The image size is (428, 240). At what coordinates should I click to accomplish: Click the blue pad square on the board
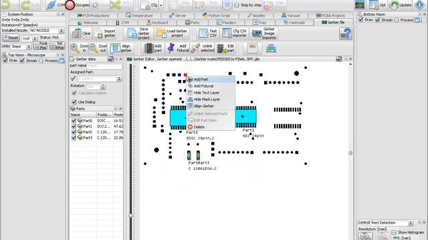click(x=179, y=75)
